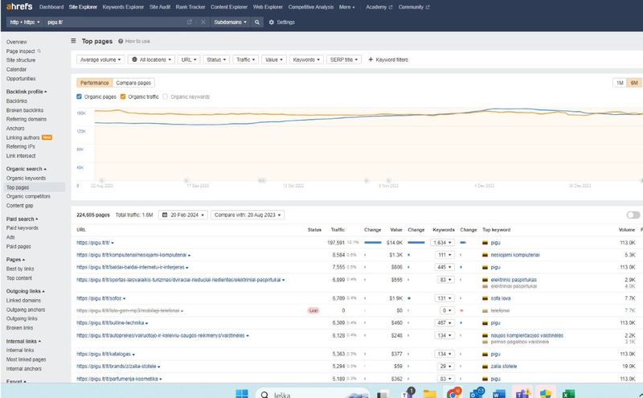643x398 pixels.
Task: Toggle Organic traffic checkbox
Action: tap(123, 96)
